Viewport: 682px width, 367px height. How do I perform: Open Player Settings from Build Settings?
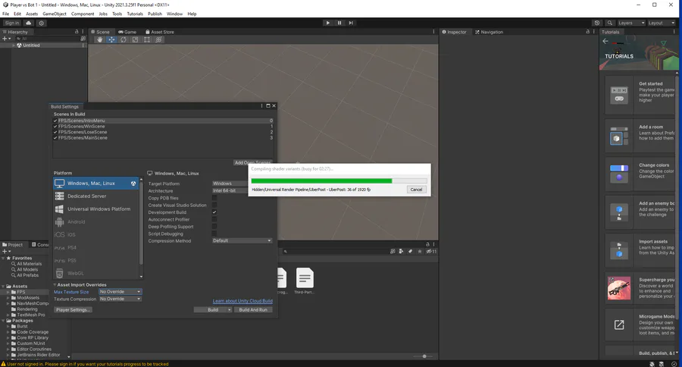click(73, 310)
